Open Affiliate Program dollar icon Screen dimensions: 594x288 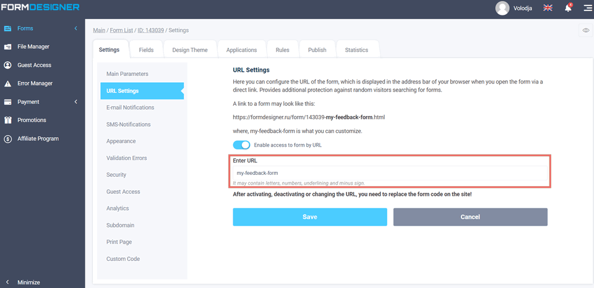pyautogui.click(x=7, y=138)
